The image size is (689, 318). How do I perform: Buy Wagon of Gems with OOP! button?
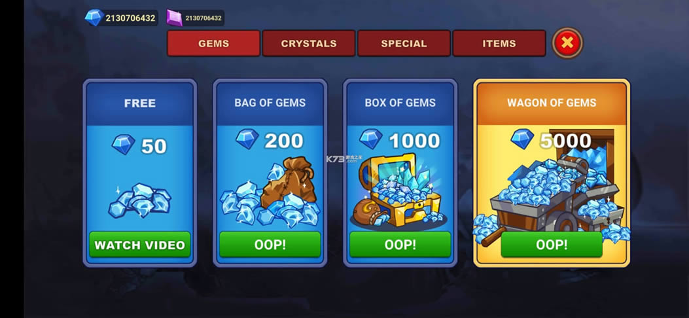tap(552, 244)
